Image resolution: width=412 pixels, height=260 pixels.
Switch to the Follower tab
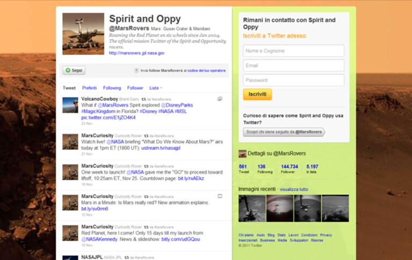pos(135,88)
